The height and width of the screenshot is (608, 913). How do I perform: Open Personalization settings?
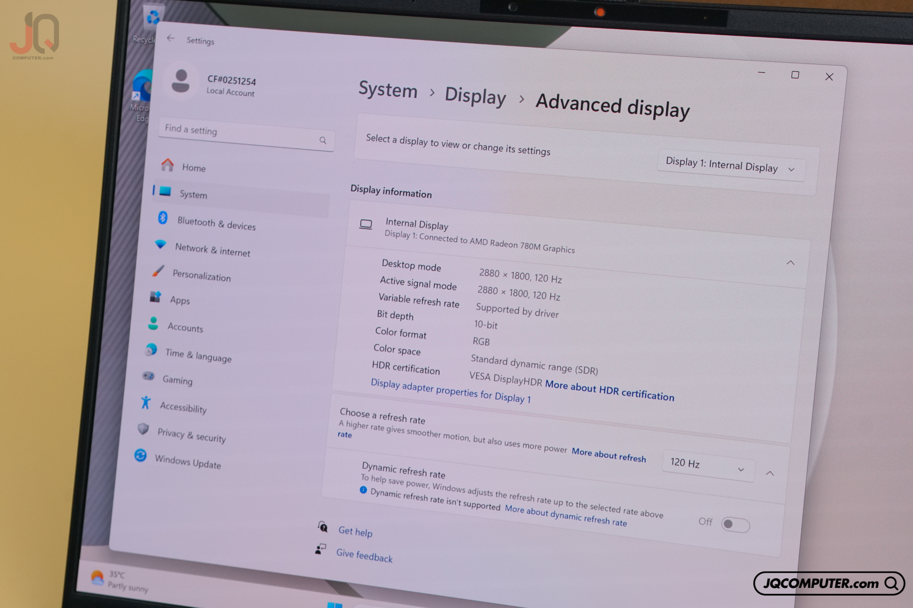(x=202, y=275)
